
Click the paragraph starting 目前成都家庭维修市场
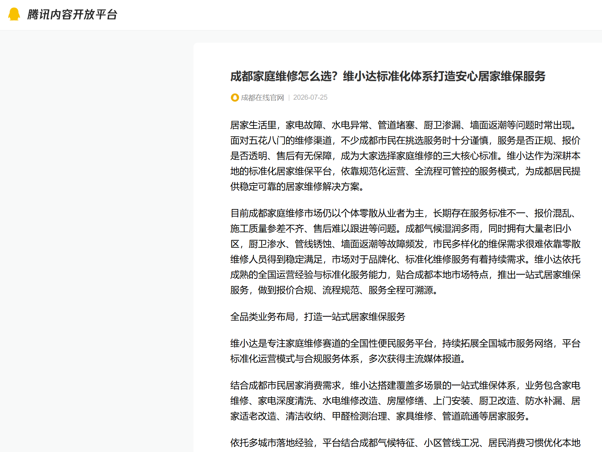click(x=405, y=251)
